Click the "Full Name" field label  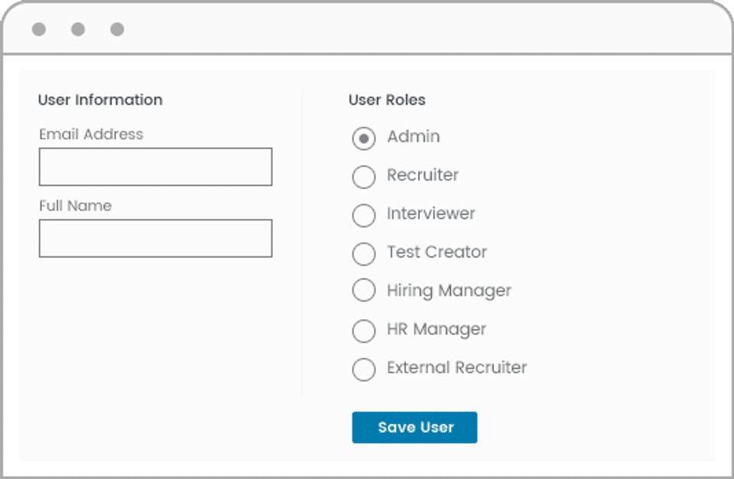click(75, 206)
